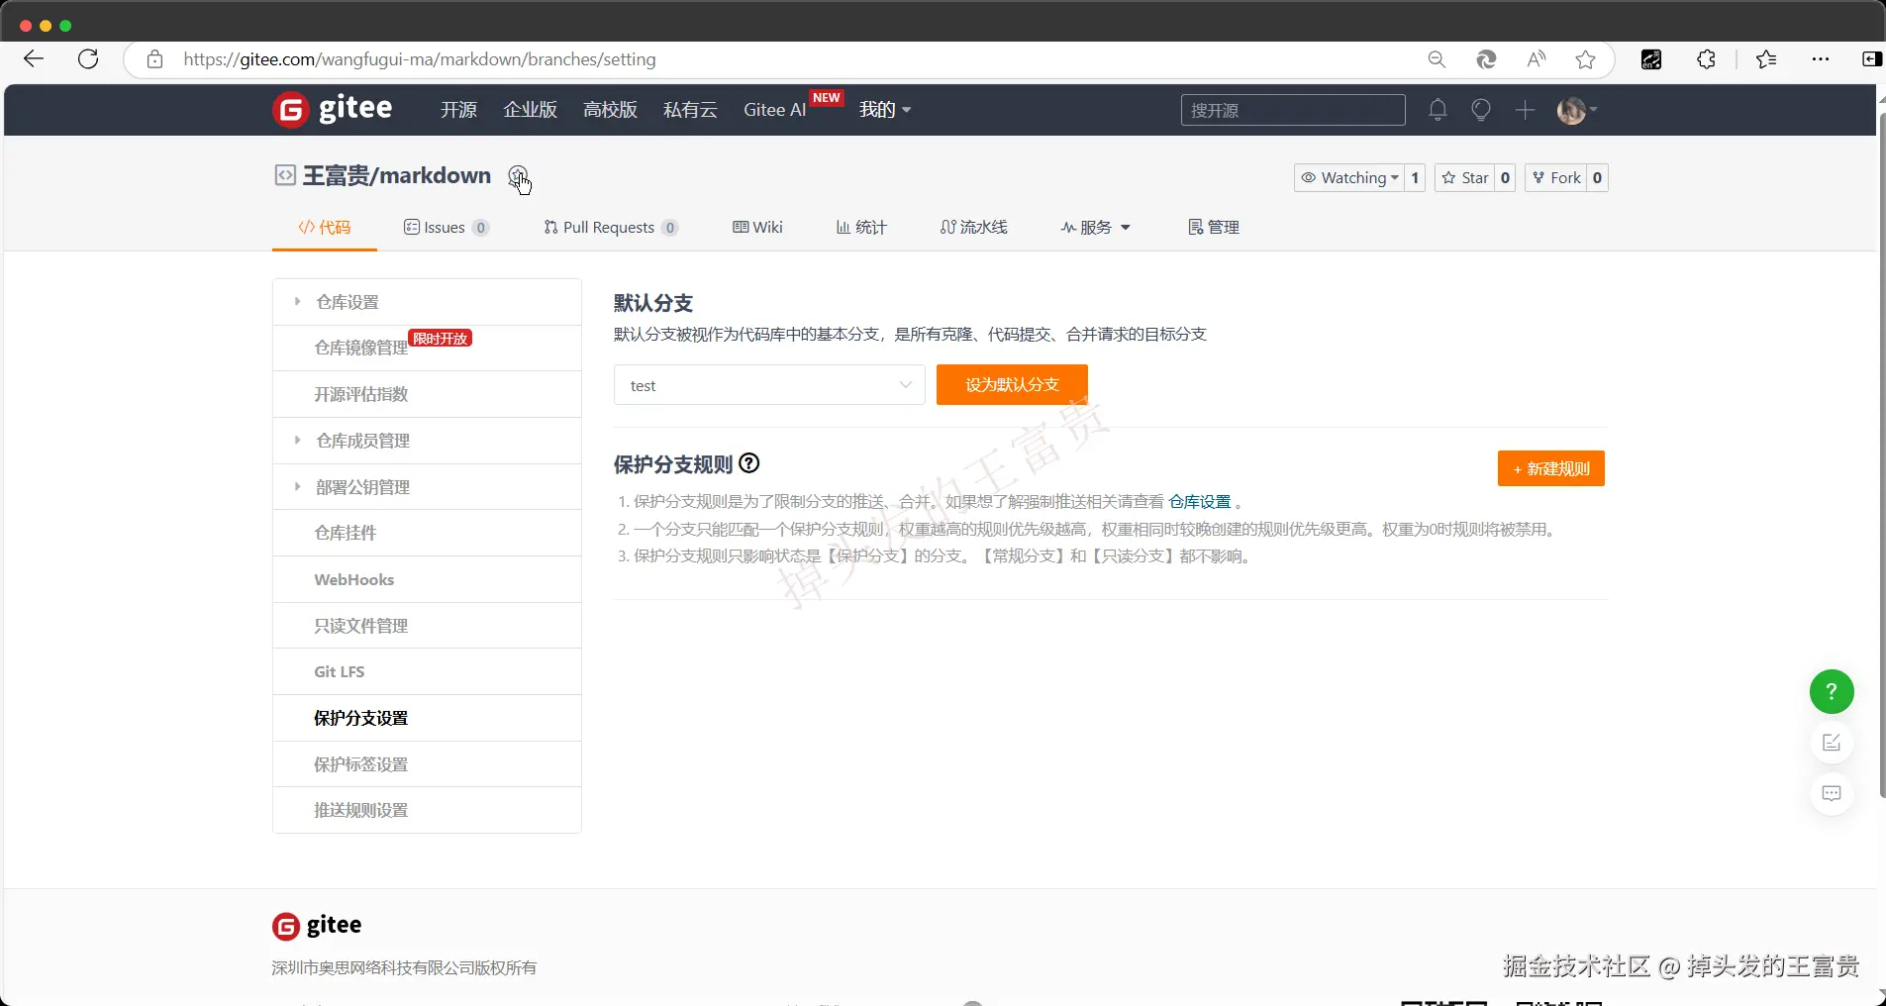Select Git LFS in the sidebar
This screenshot has width=1886, height=1006.
click(x=427, y=671)
